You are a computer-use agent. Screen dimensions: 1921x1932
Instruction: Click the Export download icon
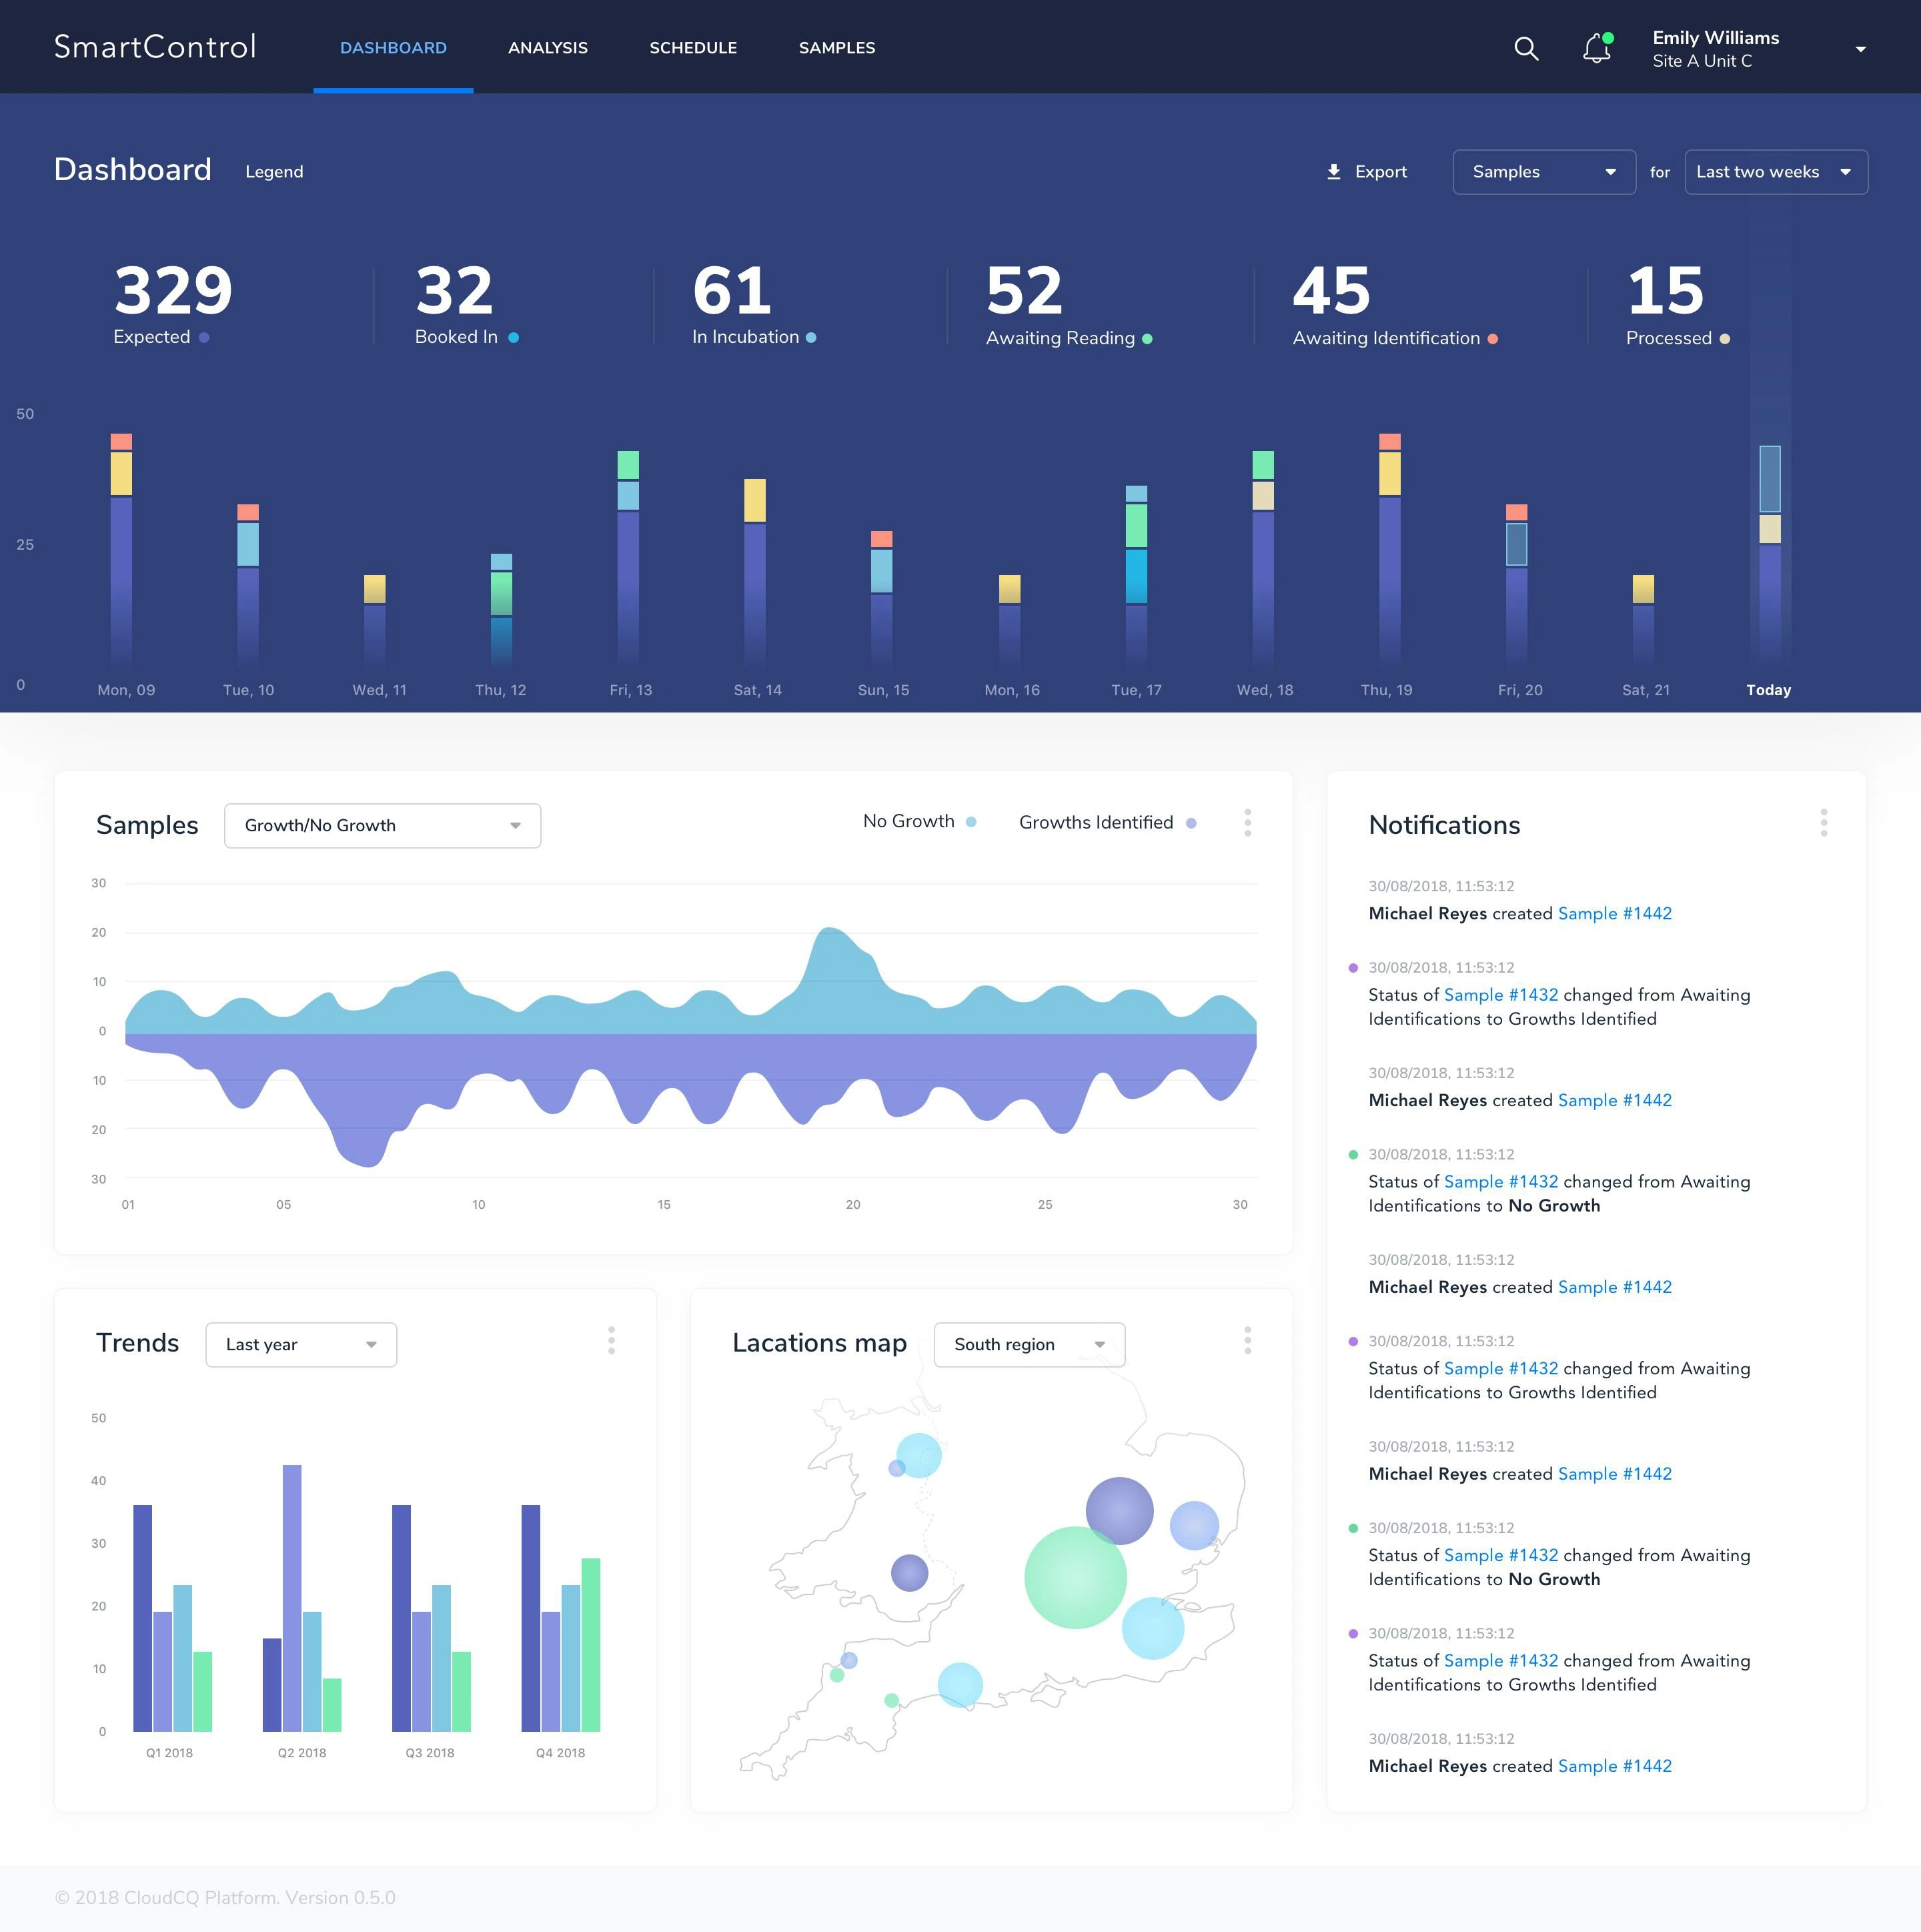(1333, 172)
